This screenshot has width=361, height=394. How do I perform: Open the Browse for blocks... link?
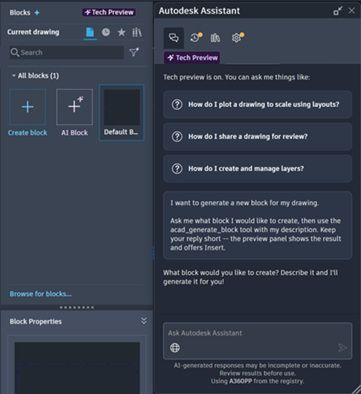(41, 294)
